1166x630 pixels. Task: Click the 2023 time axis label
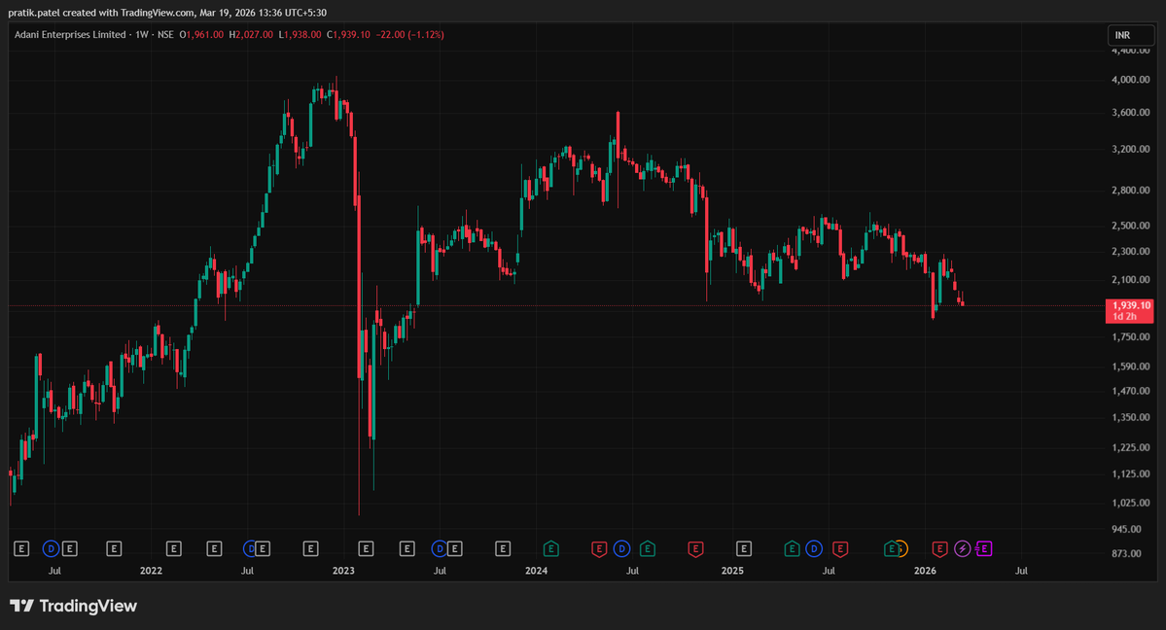pos(343,571)
